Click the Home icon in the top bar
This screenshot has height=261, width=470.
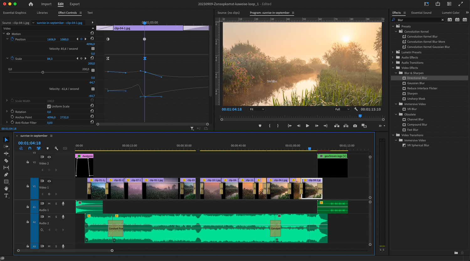pyautogui.click(x=31, y=4)
